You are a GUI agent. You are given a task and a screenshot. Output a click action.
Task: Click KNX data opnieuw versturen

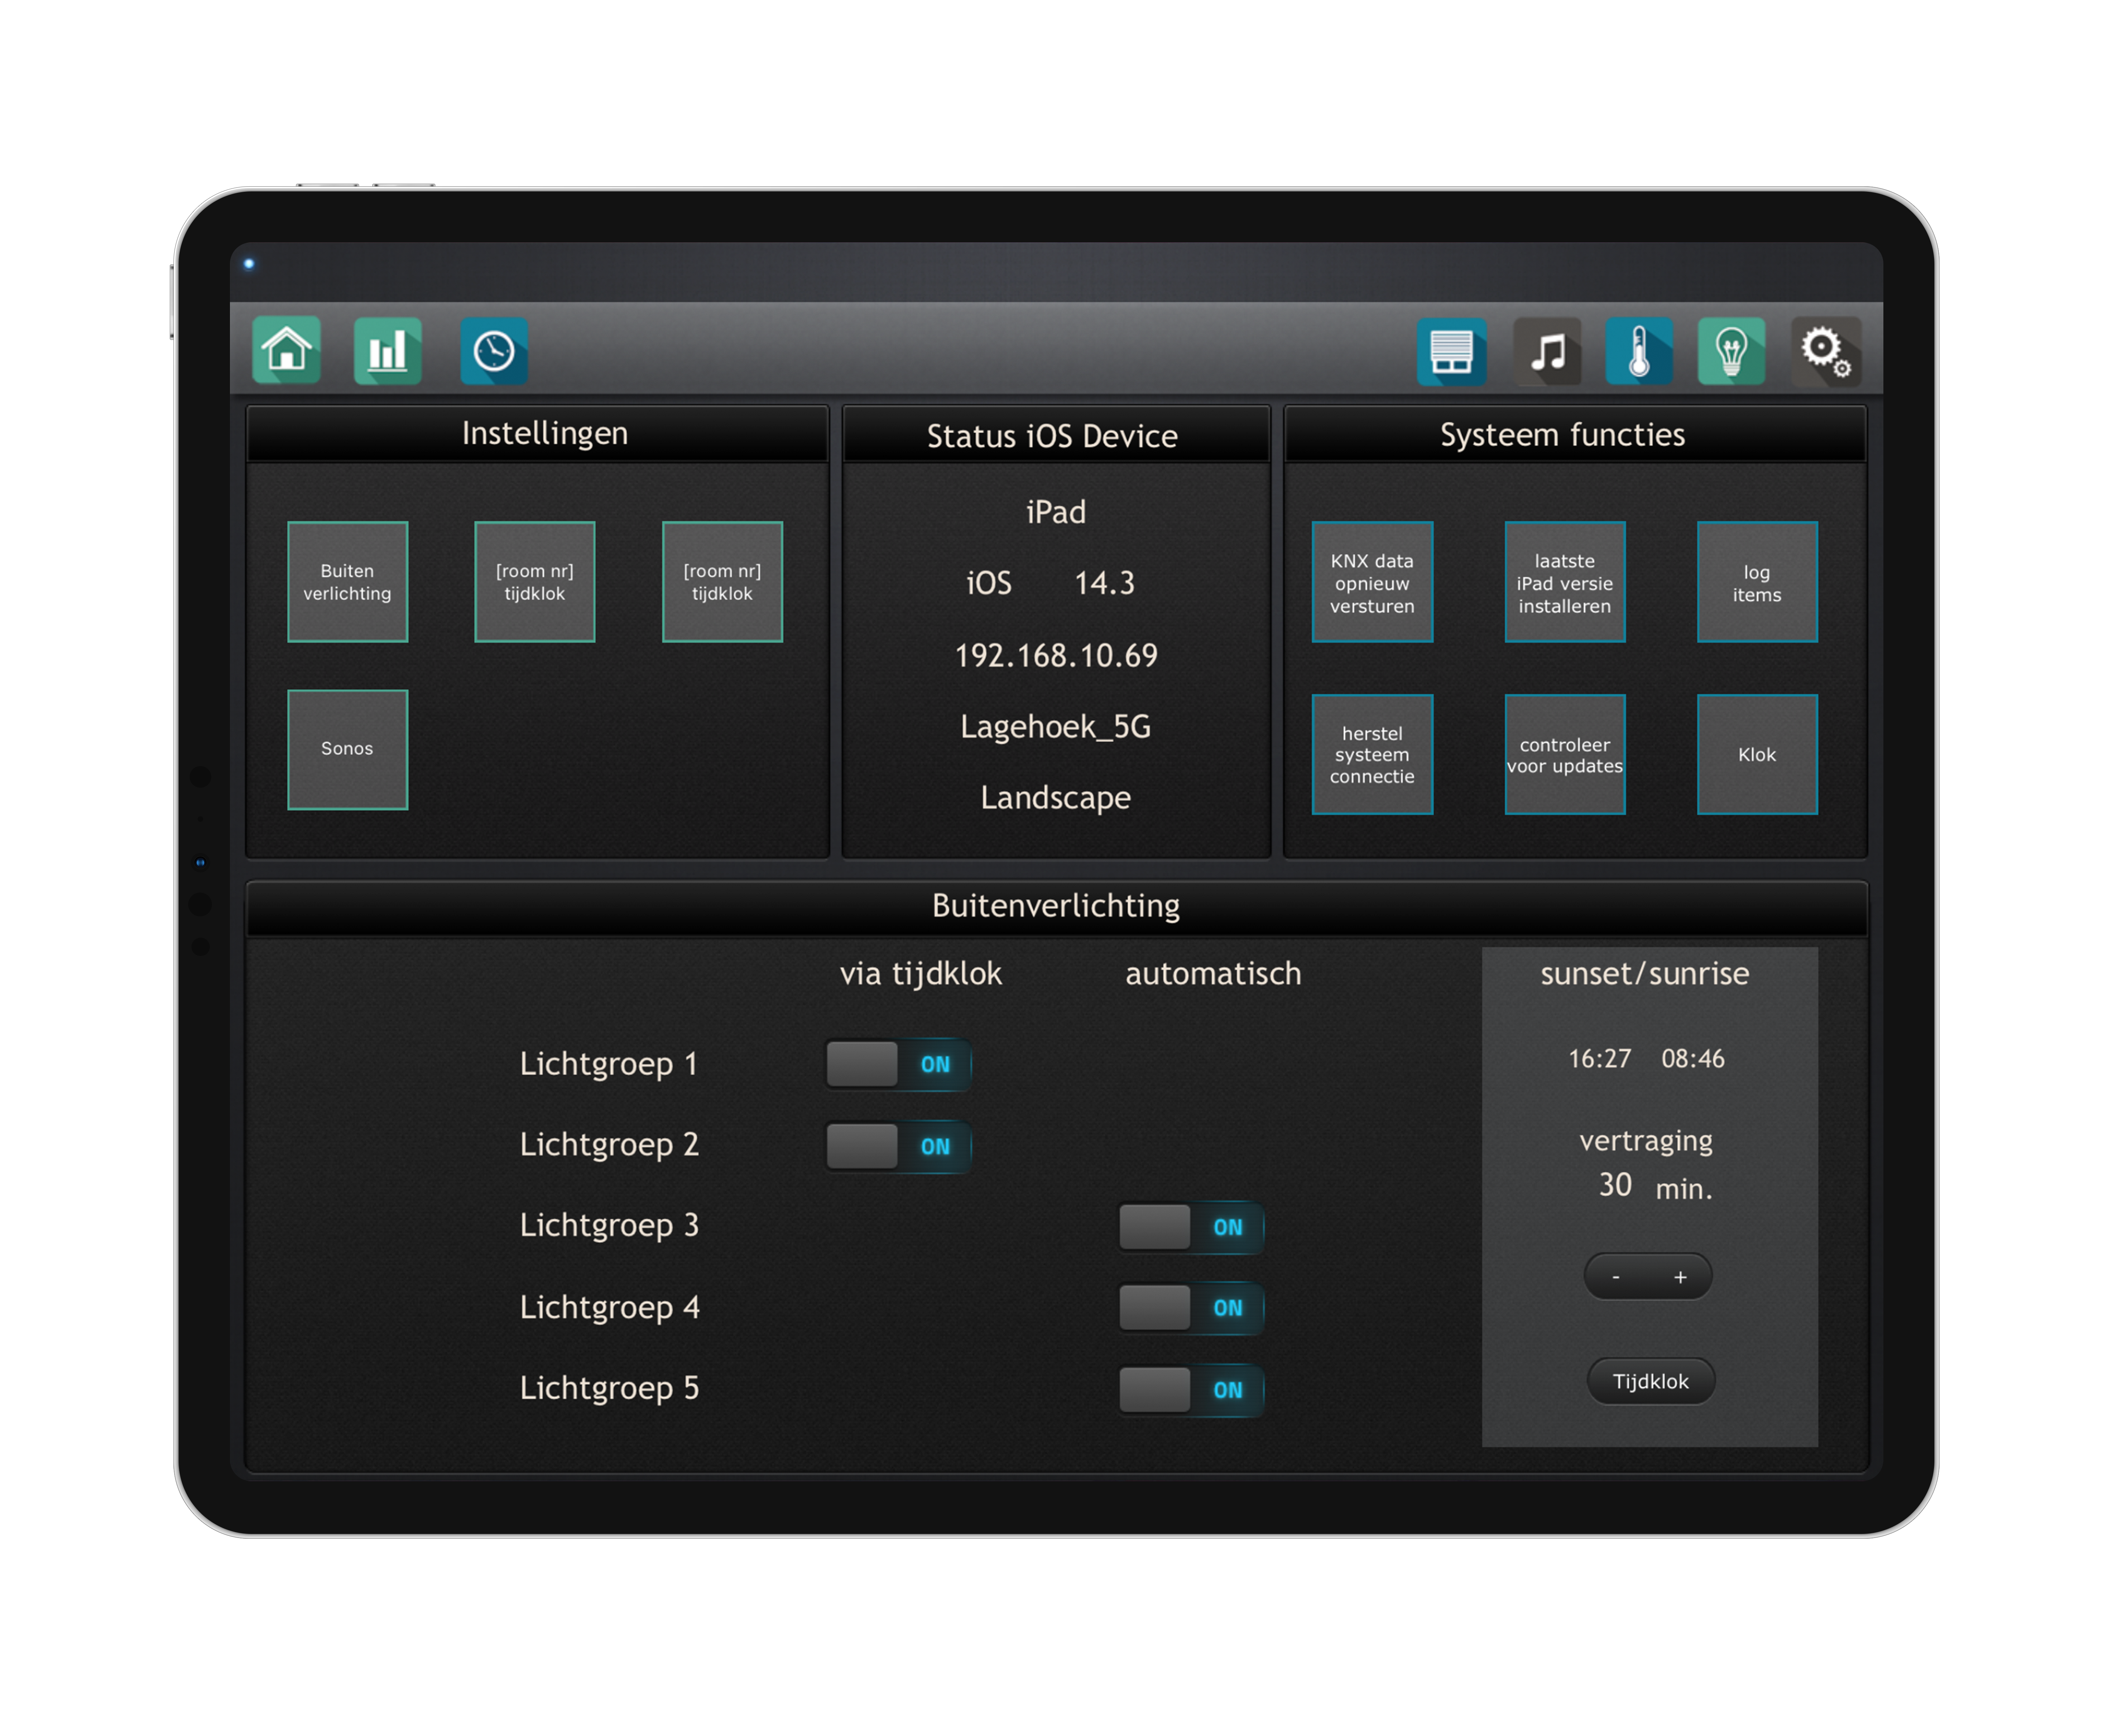coord(1372,582)
